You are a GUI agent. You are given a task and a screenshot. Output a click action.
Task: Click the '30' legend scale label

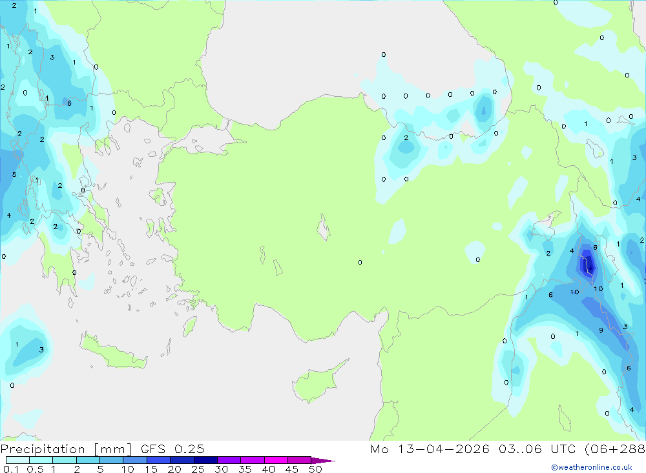pyautogui.click(x=221, y=469)
